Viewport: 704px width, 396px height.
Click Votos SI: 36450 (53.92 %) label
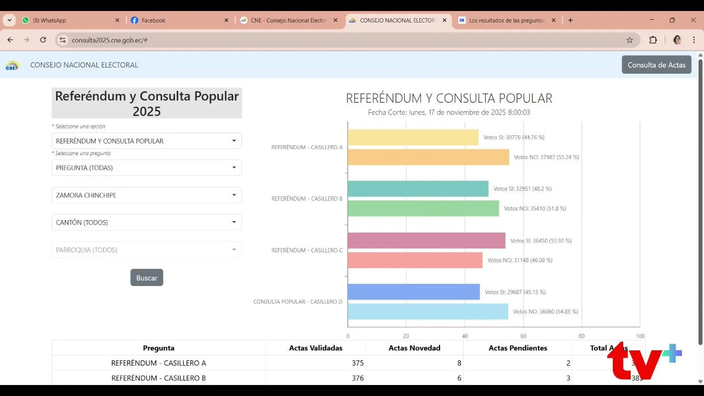541,240
